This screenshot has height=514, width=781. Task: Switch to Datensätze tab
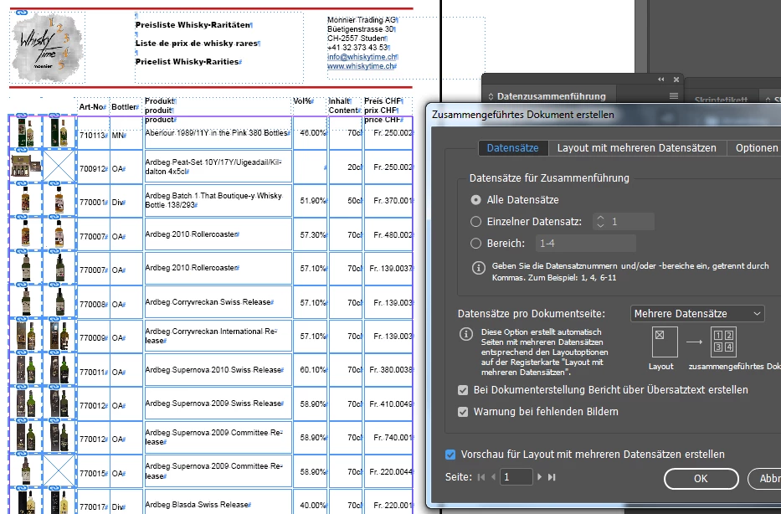tap(512, 148)
